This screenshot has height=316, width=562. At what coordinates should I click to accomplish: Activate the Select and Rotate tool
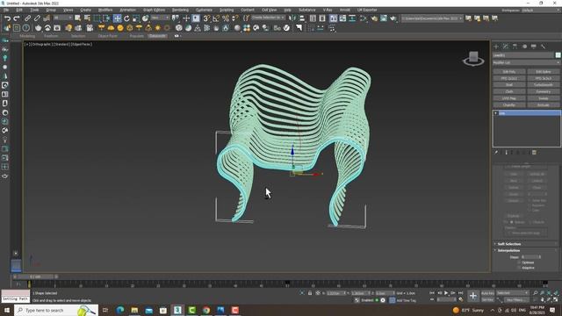click(126, 18)
